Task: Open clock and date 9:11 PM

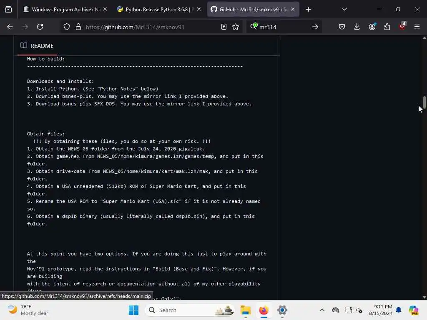Action: pos(380,310)
